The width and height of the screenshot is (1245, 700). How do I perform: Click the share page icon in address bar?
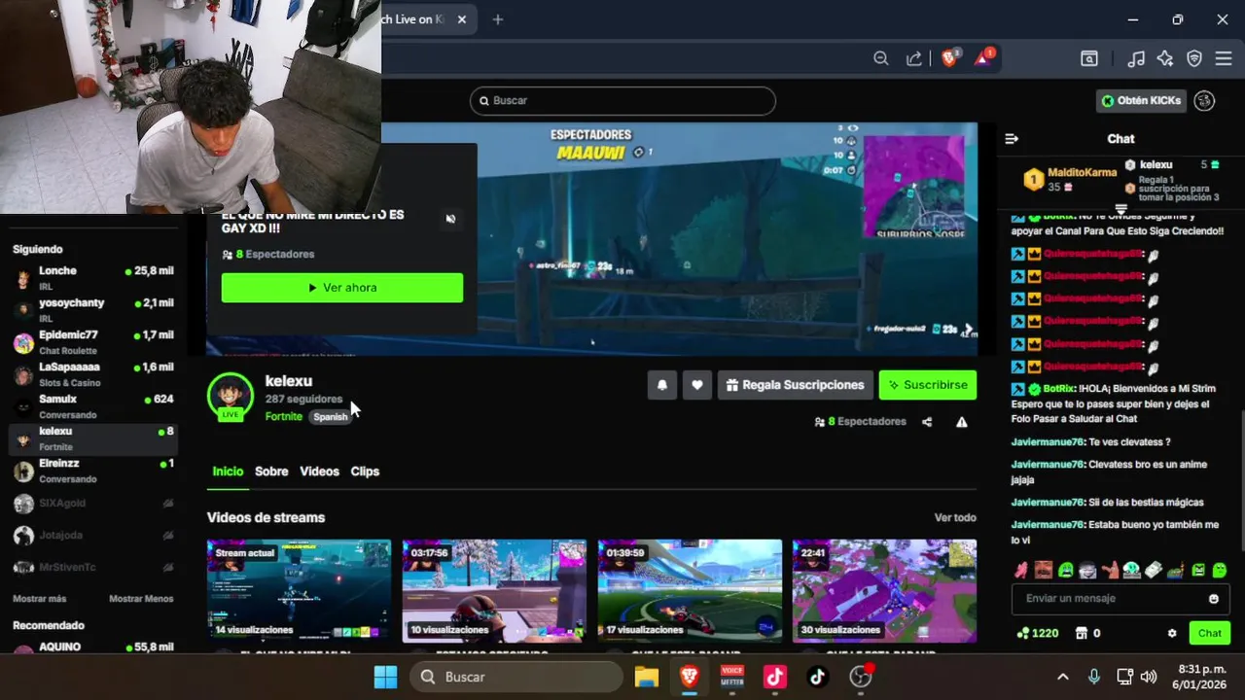(913, 58)
